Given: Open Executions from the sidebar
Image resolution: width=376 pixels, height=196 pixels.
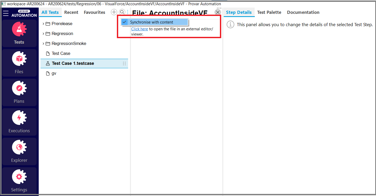Looking at the screenshot, I should [x=19, y=122].
